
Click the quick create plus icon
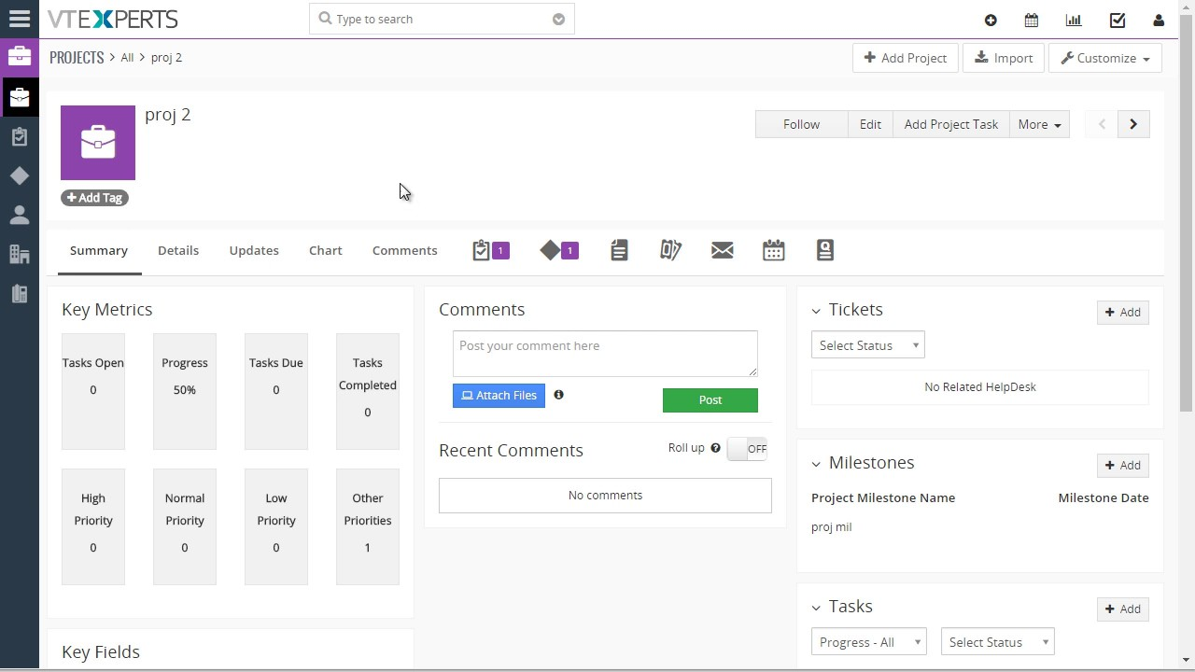tap(991, 20)
